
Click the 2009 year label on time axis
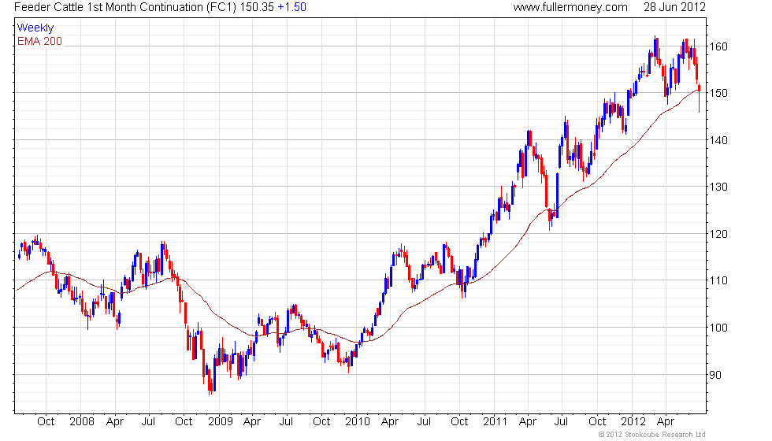(220, 422)
